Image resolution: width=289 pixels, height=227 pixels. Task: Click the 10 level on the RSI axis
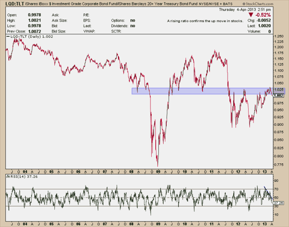click(276, 215)
